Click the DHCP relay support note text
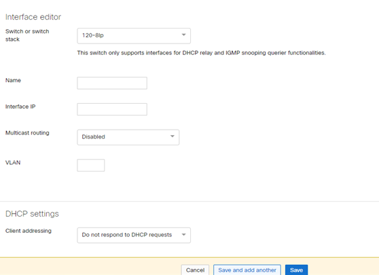The image size is (379, 275). pyautogui.click(x=201, y=53)
